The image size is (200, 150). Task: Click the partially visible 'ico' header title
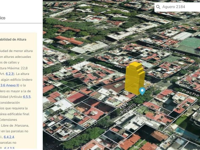click(3, 18)
